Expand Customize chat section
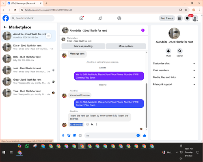Image resolution: width=203 pixels, height=162 pixels. click(174, 64)
